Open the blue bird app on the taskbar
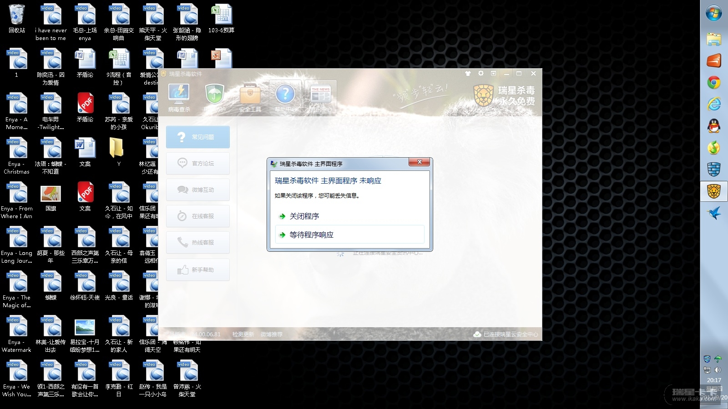This screenshot has width=728, height=409. point(714,213)
